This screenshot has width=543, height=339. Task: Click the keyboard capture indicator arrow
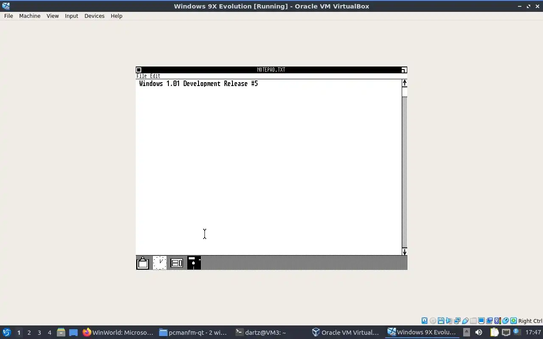(x=513, y=321)
